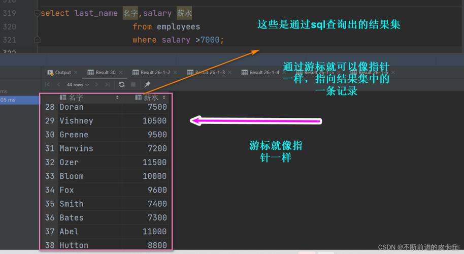Close the Result 30 tab
This screenshot has height=254, width=464.
[120, 72]
